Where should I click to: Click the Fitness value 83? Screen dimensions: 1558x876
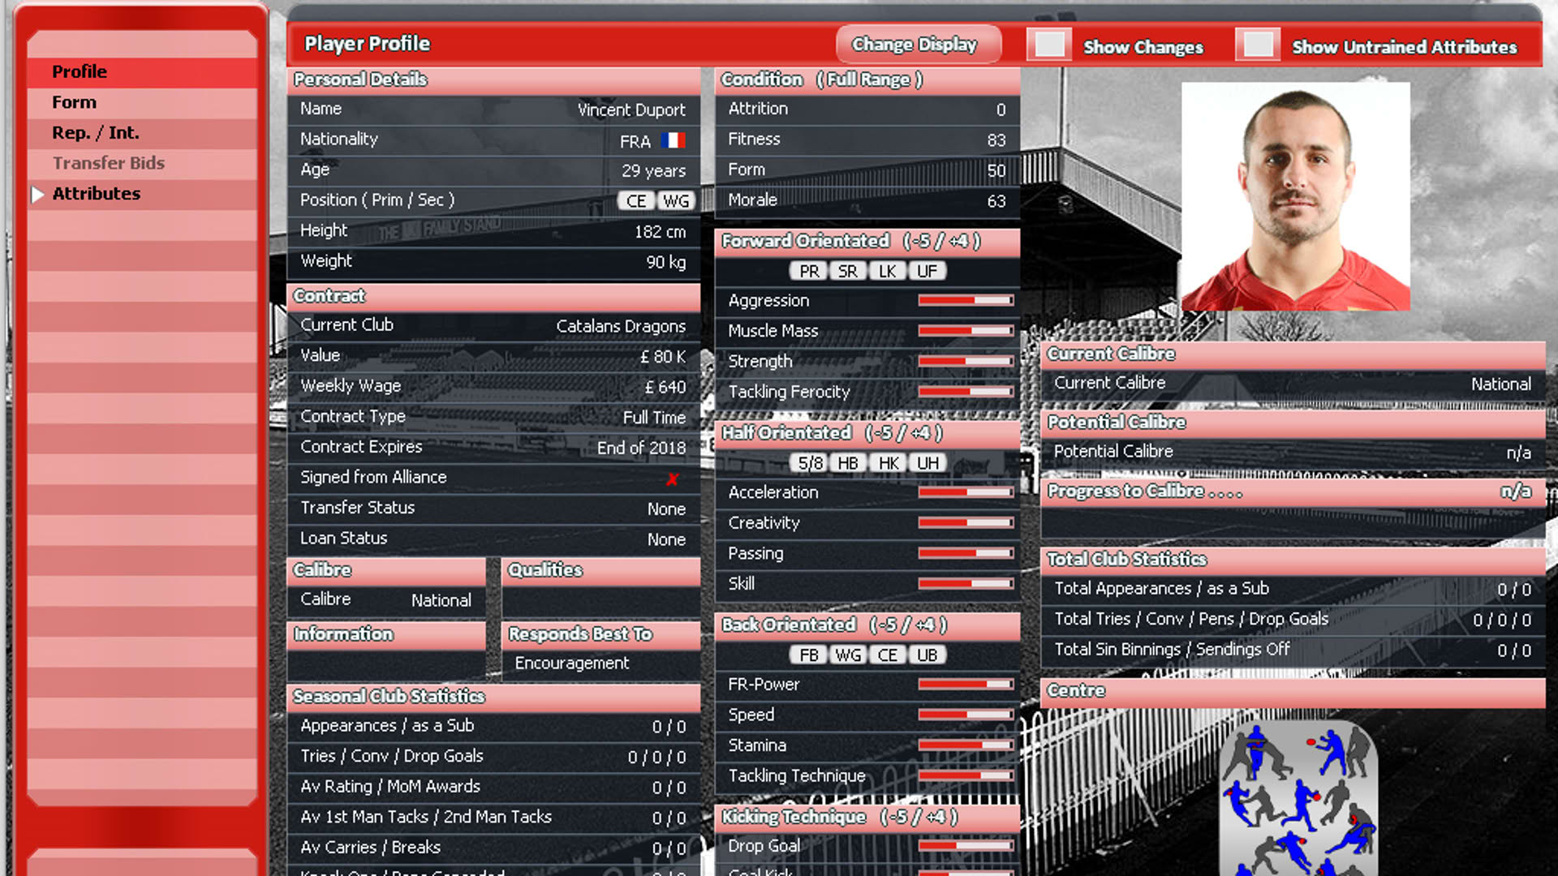tap(996, 140)
